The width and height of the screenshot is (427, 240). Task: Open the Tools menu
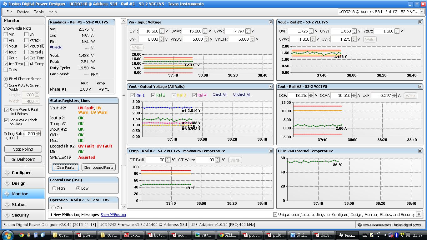coord(38,12)
